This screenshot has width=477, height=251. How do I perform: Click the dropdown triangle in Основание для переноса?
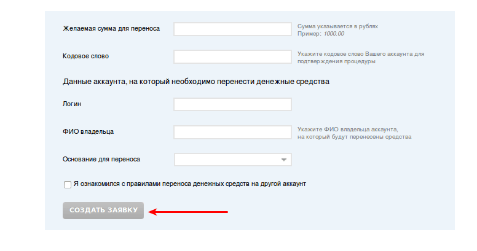(x=284, y=160)
